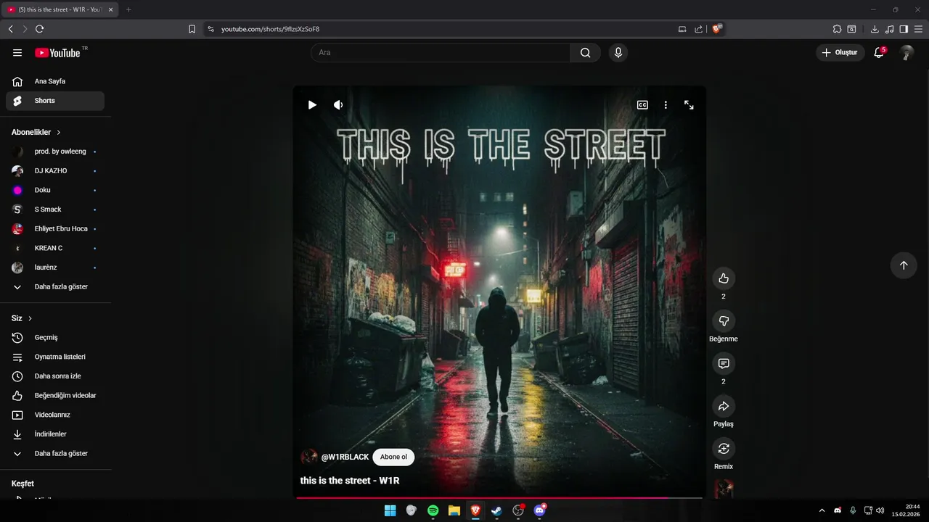
Task: Open Discord from the taskbar
Action: click(x=540, y=510)
